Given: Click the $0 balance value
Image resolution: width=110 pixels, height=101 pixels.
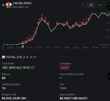Looking at the screenshot, I should coord(4,78).
